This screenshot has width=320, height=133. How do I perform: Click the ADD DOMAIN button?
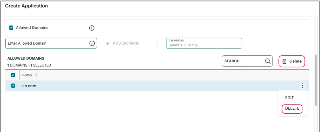pos(122,43)
